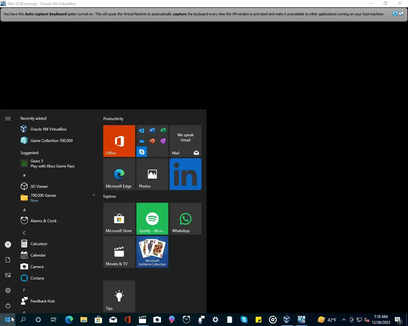Click the 'C' letter header in app list
Viewport: 408px width, 326px height.
coord(24,233)
